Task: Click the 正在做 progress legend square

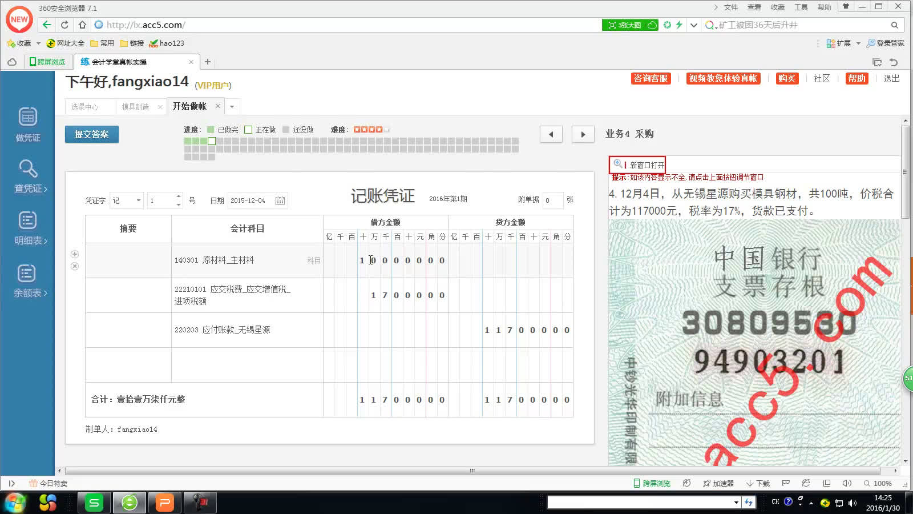Action: pyautogui.click(x=248, y=129)
